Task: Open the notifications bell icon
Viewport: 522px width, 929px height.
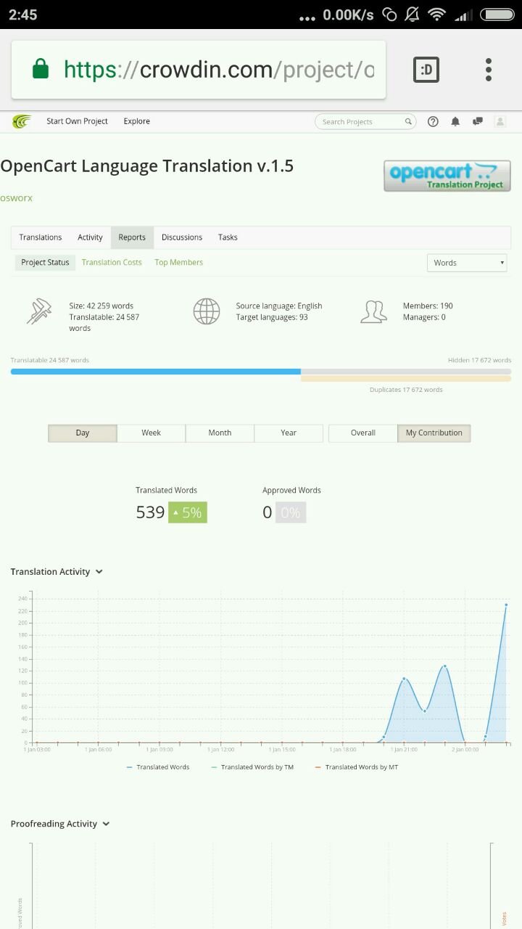Action: click(x=455, y=122)
